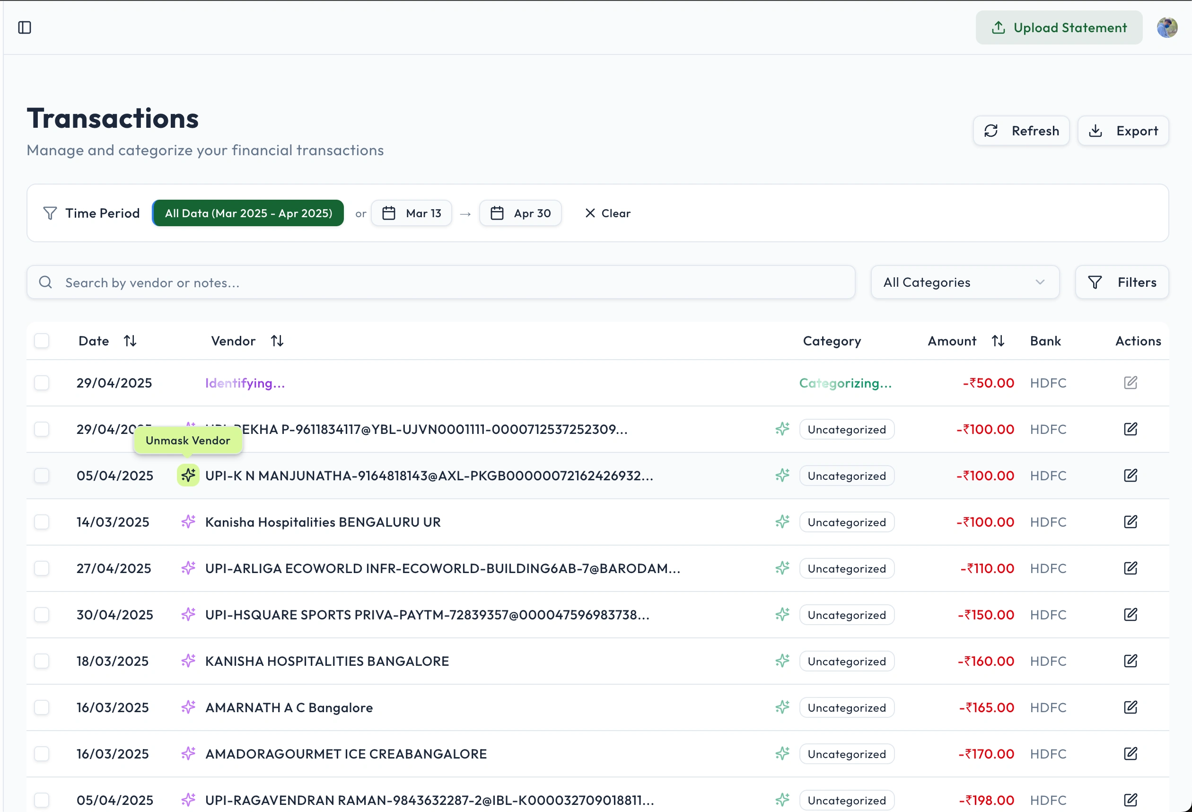Select the KANISHA HOSPITALITIES BANGALORE row checkbox
1192x812 pixels.
pos(42,661)
